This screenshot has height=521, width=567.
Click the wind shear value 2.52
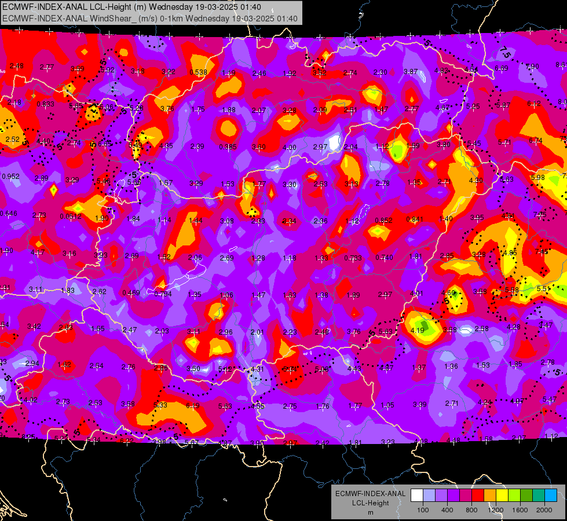(13, 139)
